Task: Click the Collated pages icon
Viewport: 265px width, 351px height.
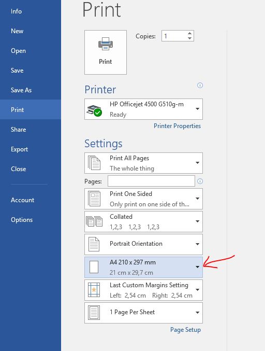Action: pyautogui.click(x=94, y=221)
